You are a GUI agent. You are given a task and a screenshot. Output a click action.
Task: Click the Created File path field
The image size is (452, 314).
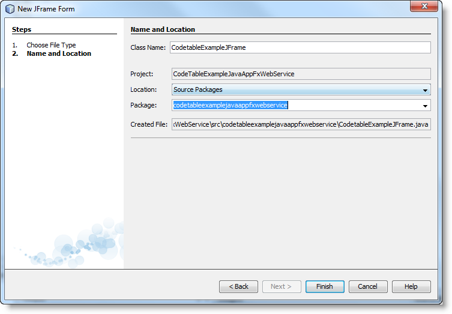pyautogui.click(x=300, y=124)
